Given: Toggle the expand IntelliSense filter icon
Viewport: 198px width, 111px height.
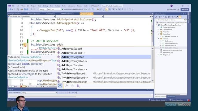Looking at the screenshot, I should click(60, 86).
